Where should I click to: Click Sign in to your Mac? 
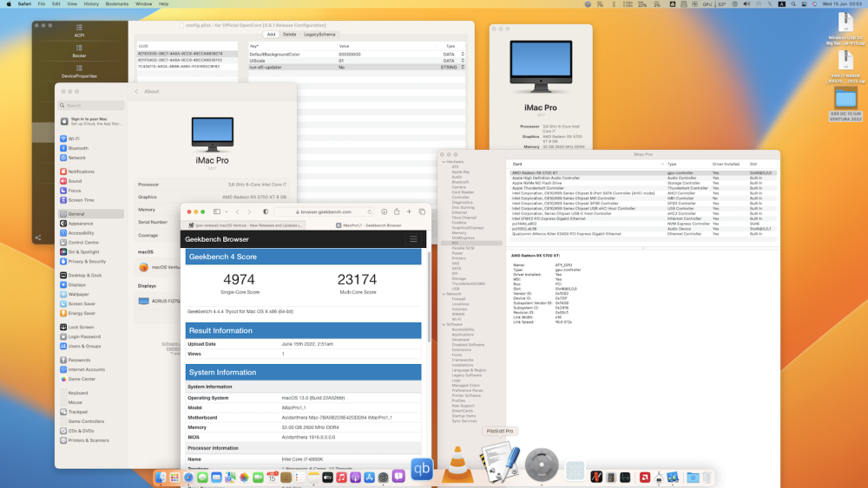click(91, 121)
